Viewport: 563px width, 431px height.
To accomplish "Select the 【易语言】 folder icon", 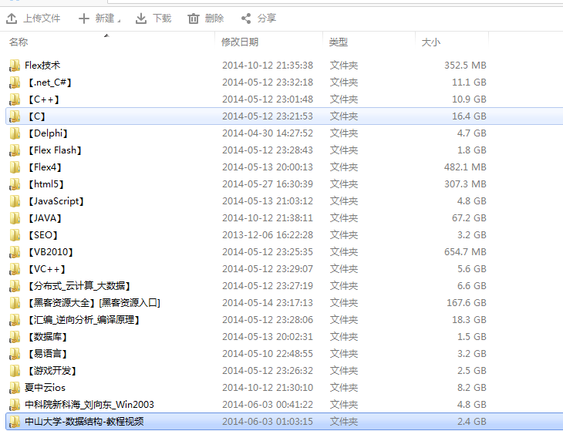I will [15, 354].
